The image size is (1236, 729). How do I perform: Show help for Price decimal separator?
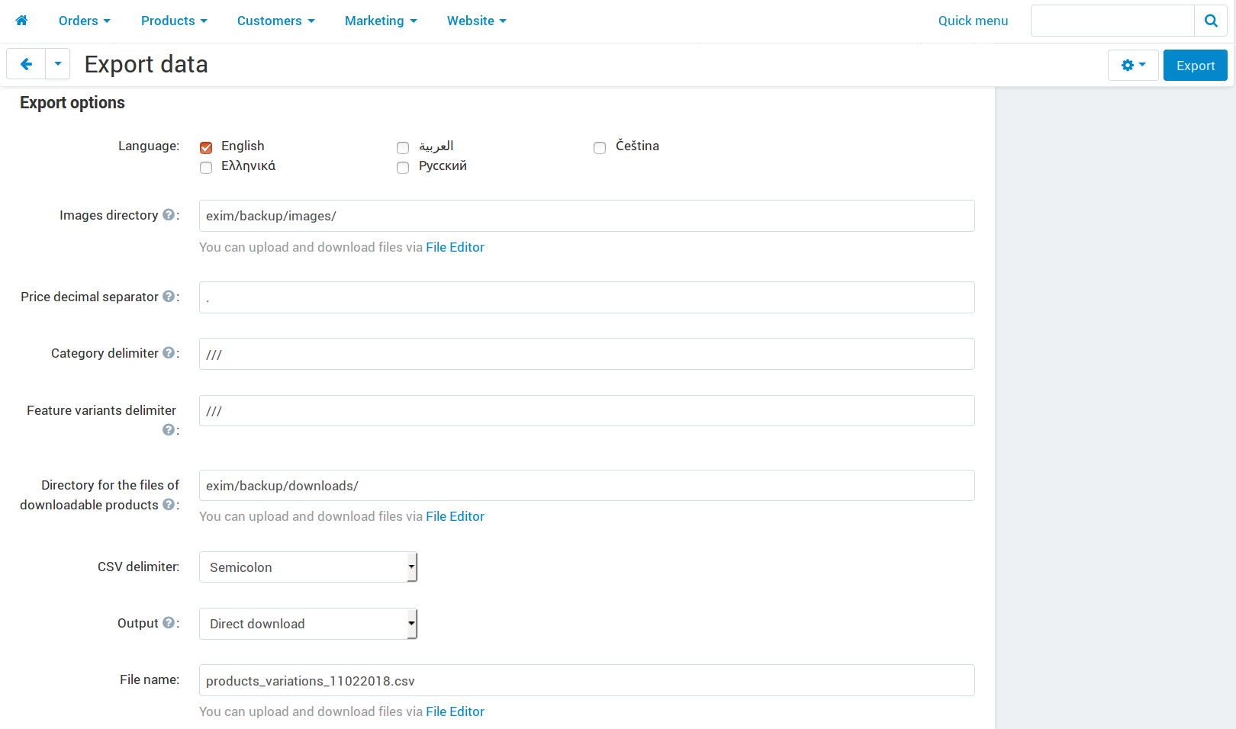169,297
